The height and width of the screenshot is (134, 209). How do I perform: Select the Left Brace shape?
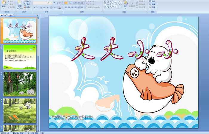coord(116,7)
